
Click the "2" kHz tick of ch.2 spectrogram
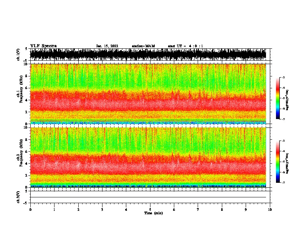click(x=27, y=175)
